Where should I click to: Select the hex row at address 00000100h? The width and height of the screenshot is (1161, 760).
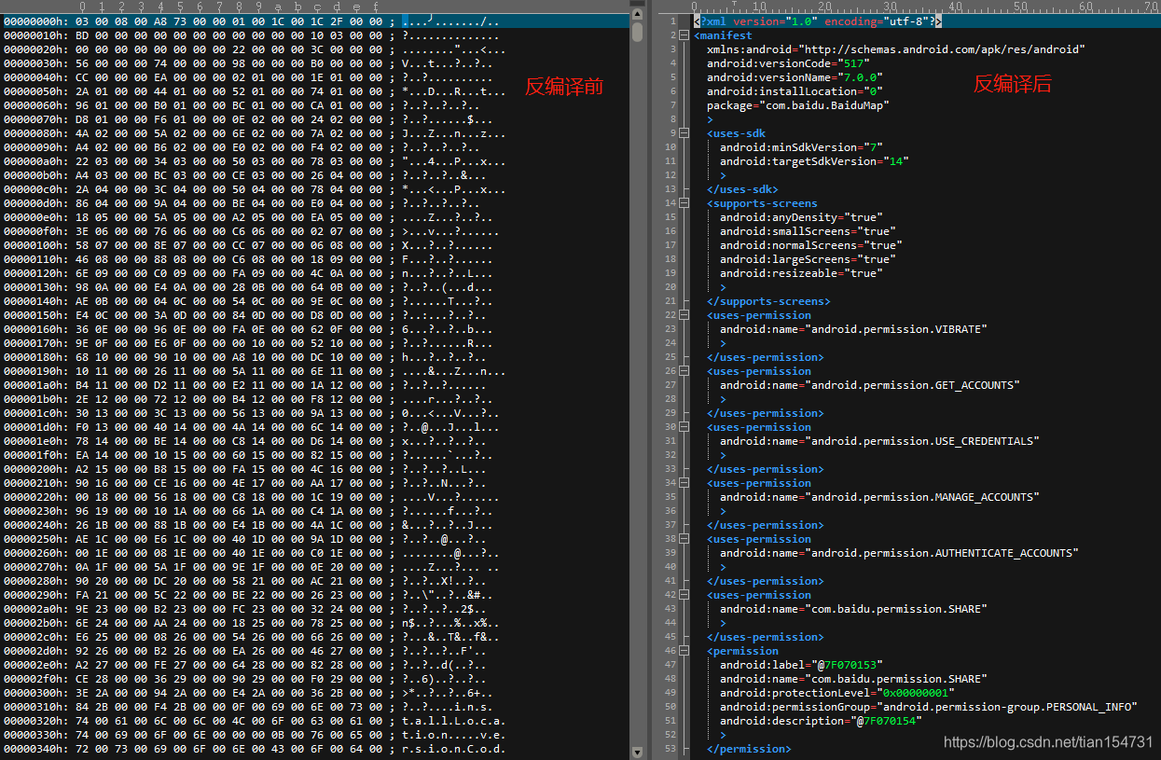[x=256, y=245]
